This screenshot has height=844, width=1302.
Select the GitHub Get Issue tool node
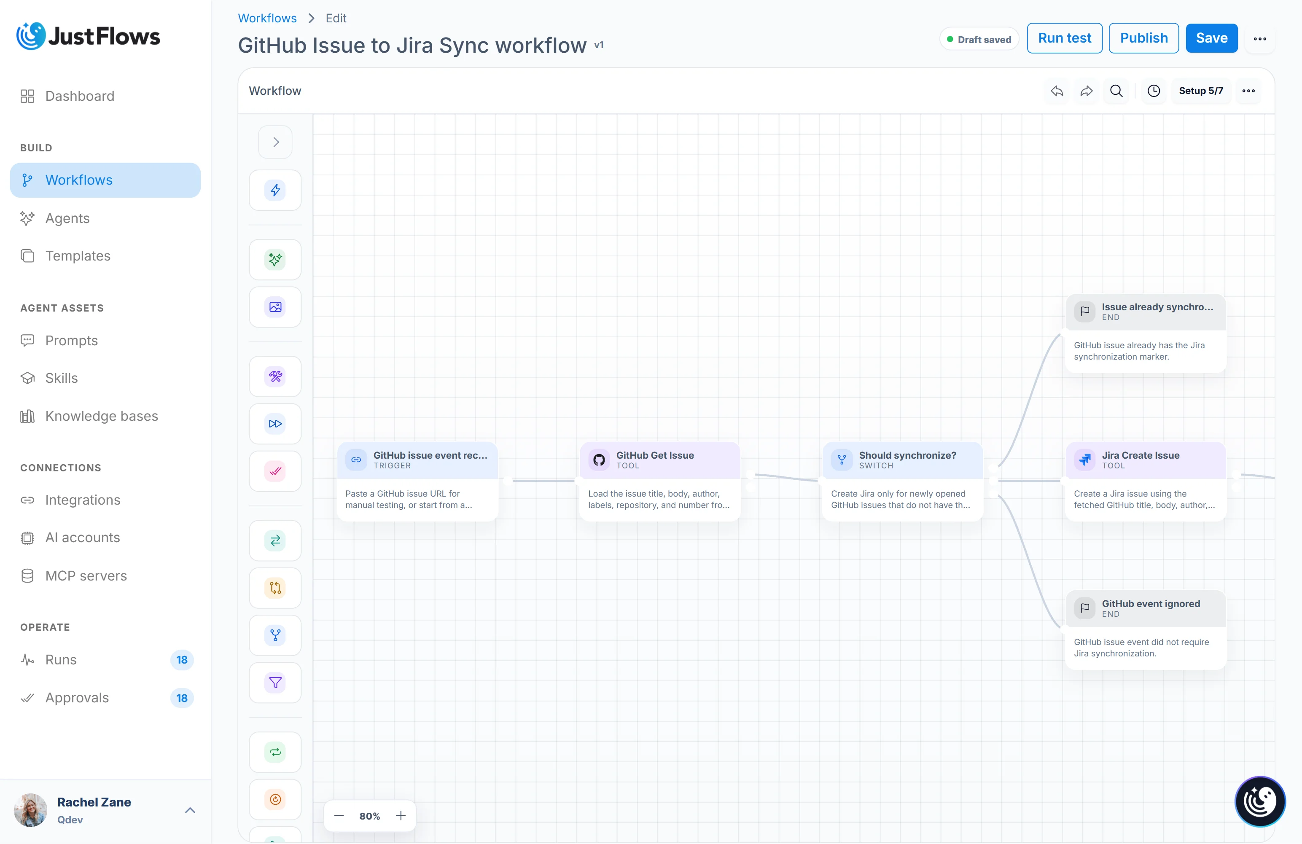click(x=660, y=481)
